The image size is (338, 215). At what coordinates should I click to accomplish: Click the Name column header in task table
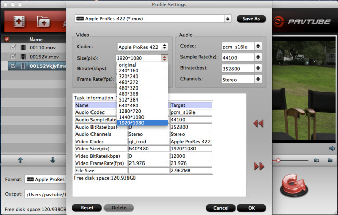[x=96, y=105]
